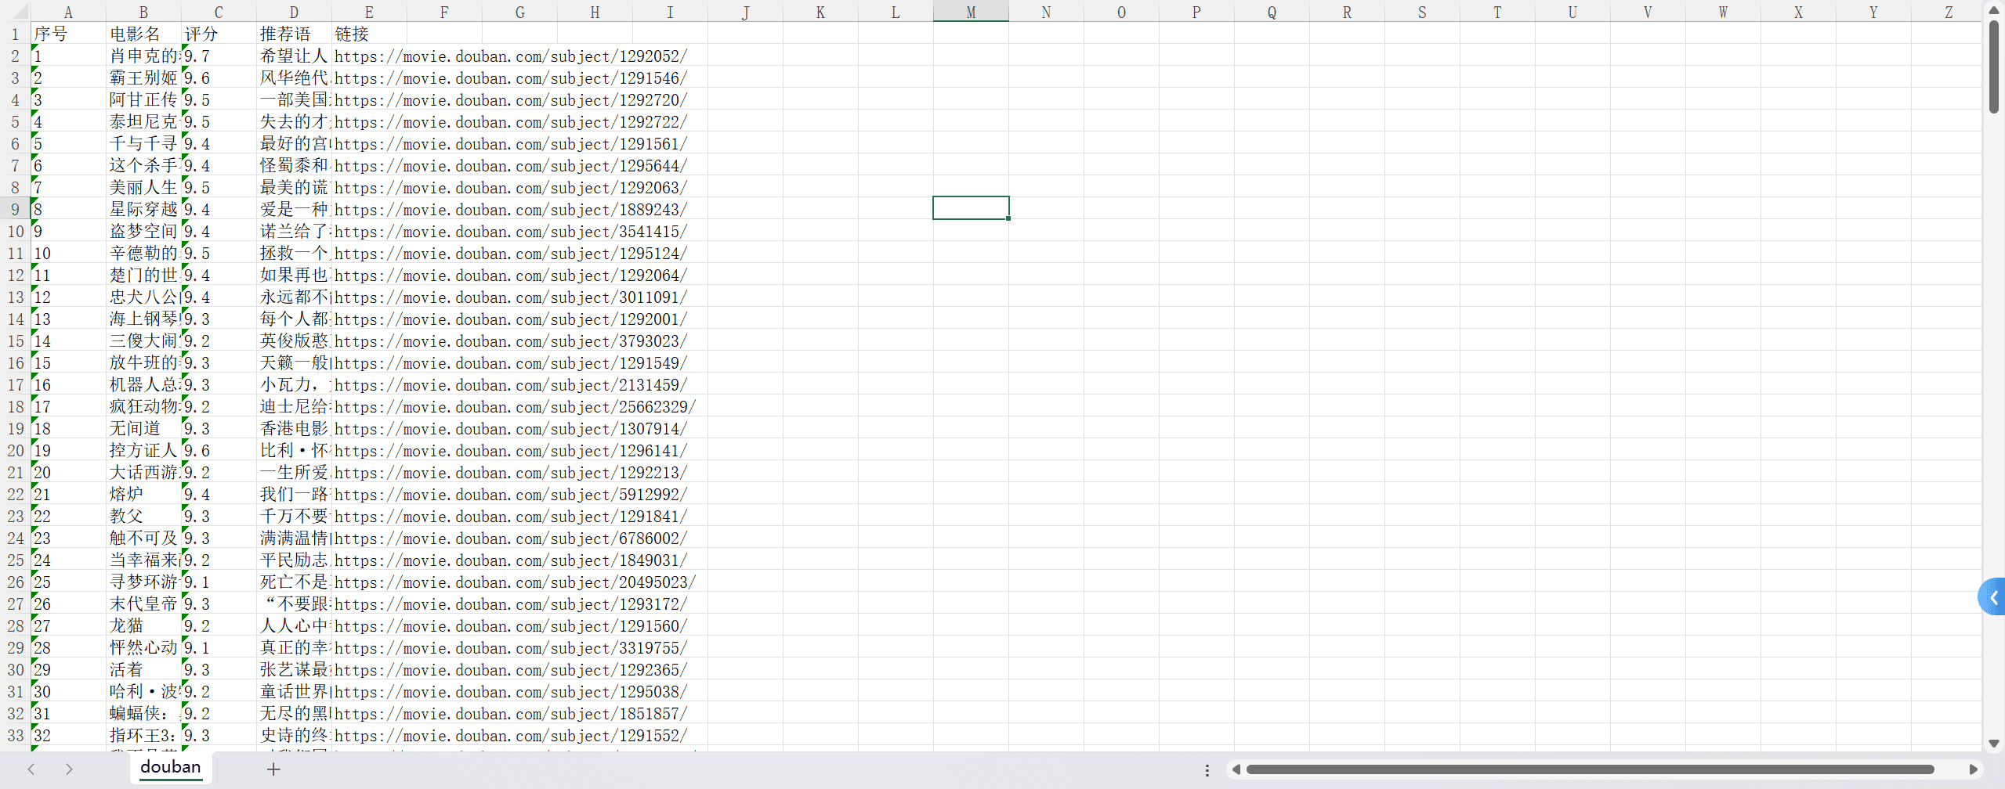This screenshot has height=789, width=2005.
Task: Click horizontal scrollbar right arrow
Action: click(x=1974, y=769)
